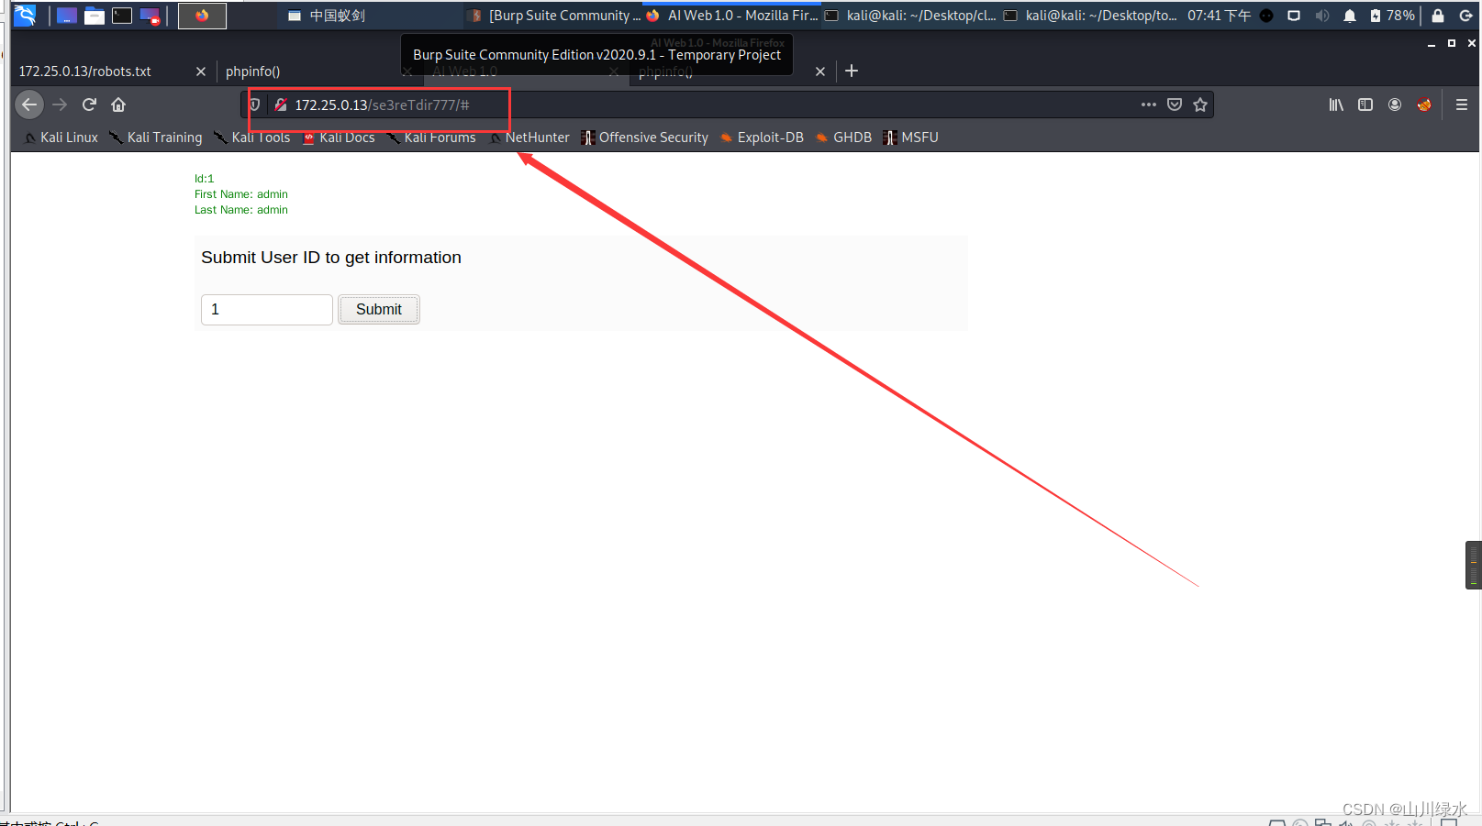This screenshot has height=826, width=1482.
Task: Open Kali Forums bookmark
Action: click(x=431, y=138)
